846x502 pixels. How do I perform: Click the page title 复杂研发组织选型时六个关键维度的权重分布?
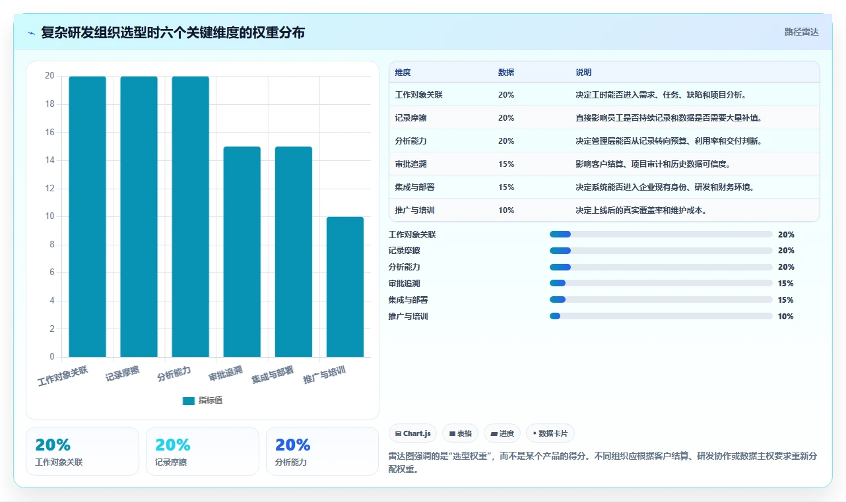click(173, 32)
